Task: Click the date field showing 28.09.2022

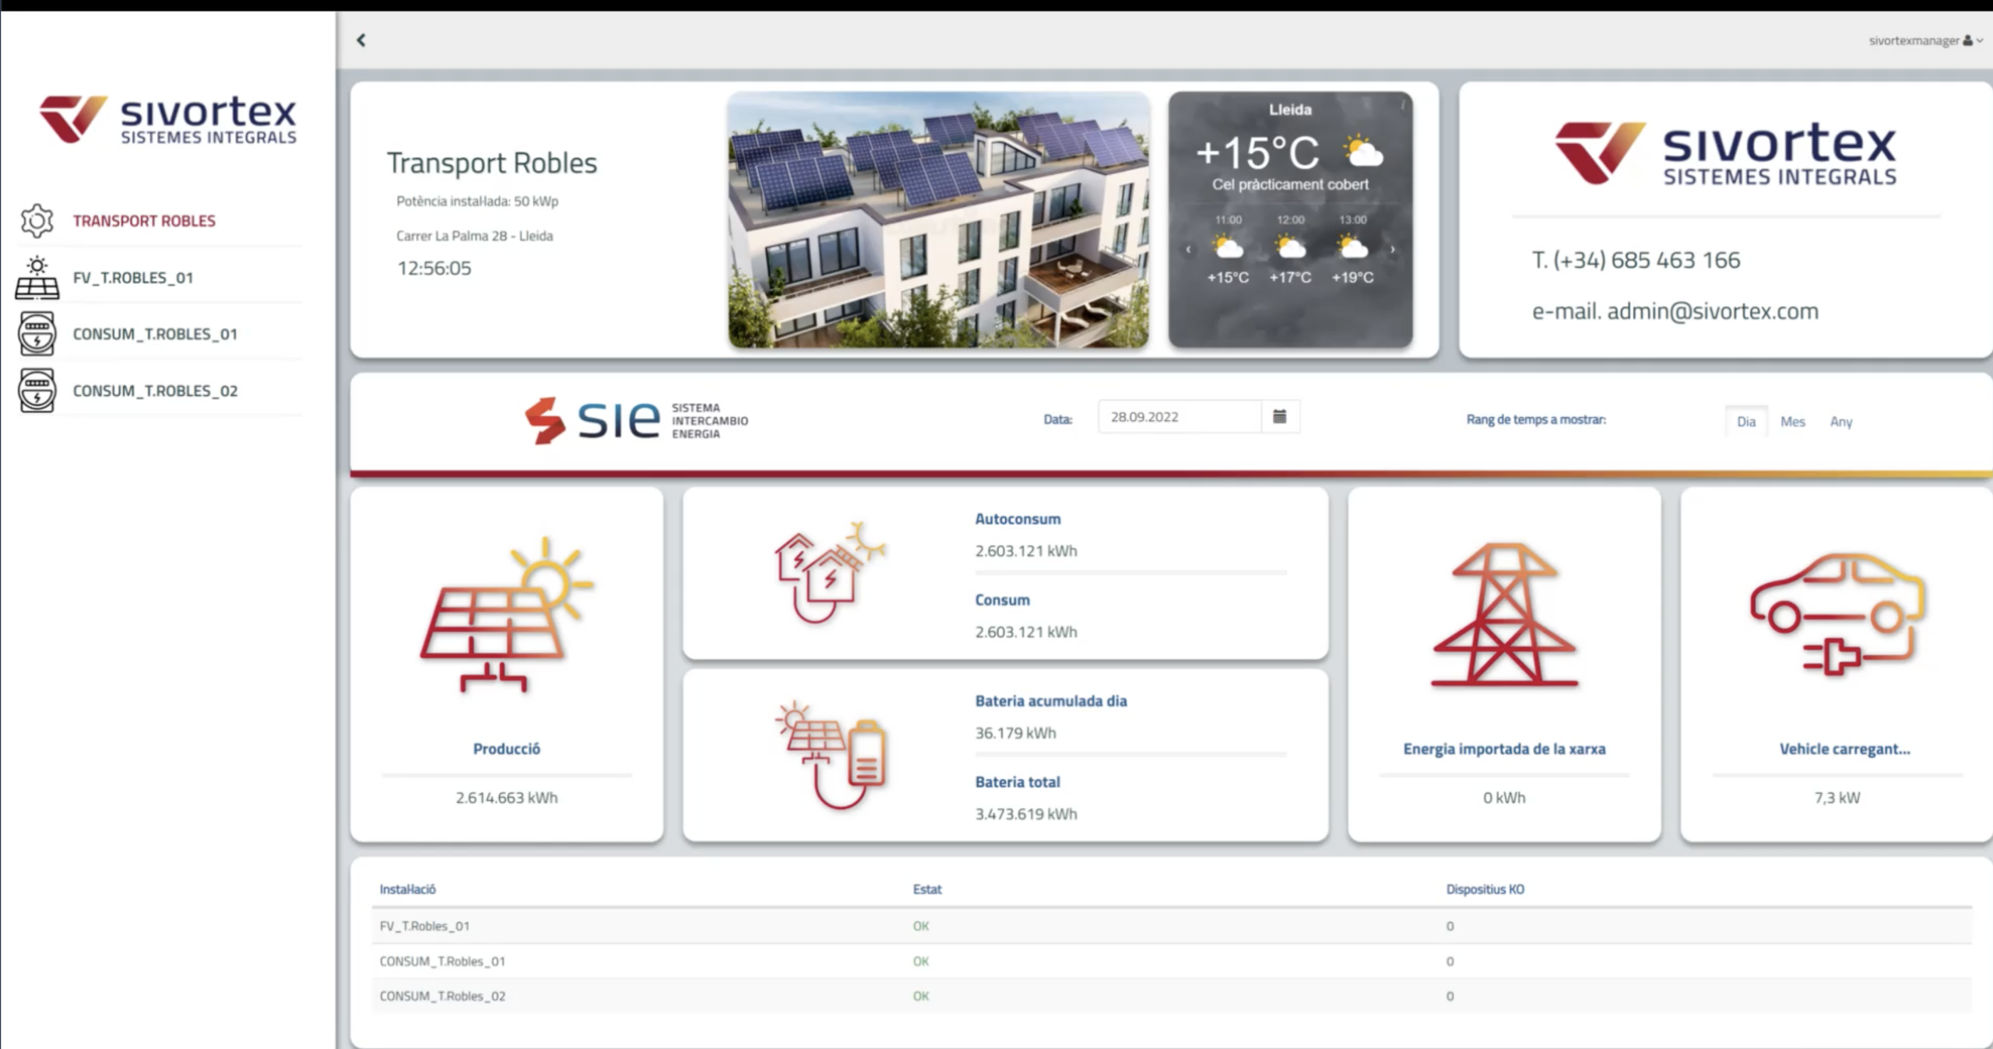Action: pos(1179,416)
